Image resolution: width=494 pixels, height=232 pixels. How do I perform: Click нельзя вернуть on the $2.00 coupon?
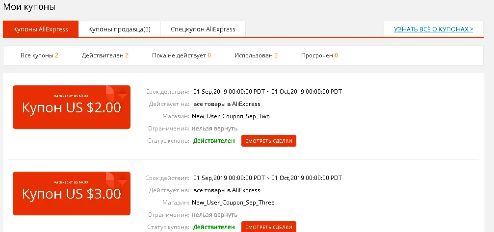tap(215, 129)
